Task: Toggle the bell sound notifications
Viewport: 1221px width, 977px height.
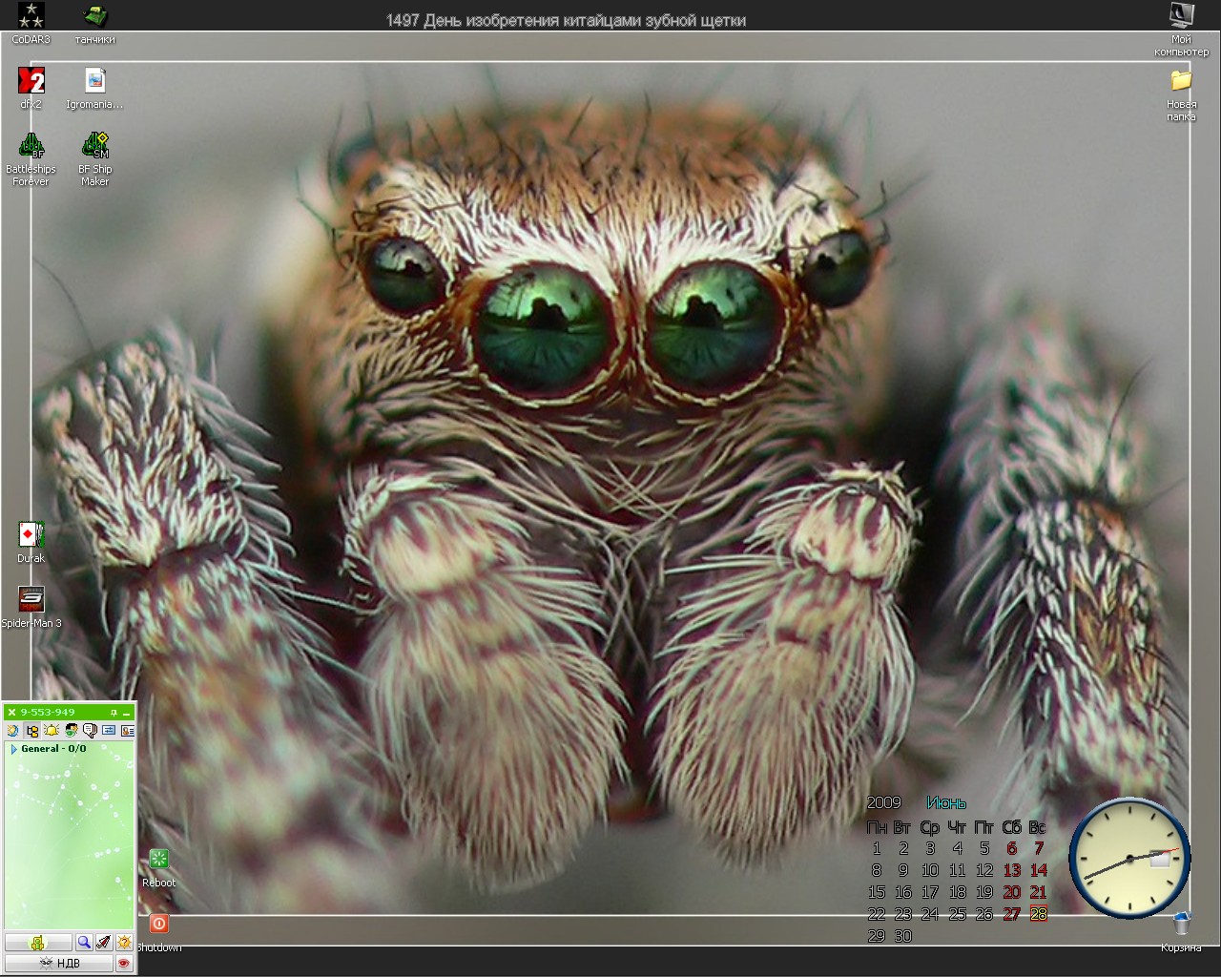Action: (52, 730)
